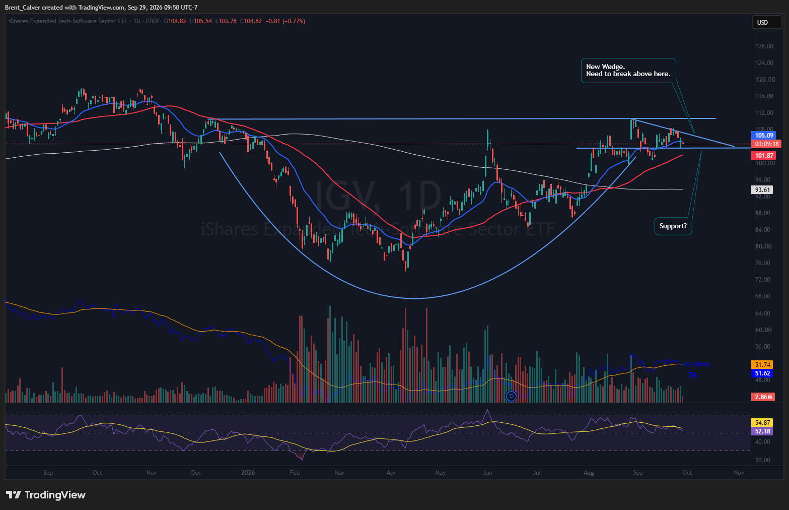789x510 pixels.
Task: Click the iShares Expanded Tech-Software Sector ETF title
Action: click(68, 21)
